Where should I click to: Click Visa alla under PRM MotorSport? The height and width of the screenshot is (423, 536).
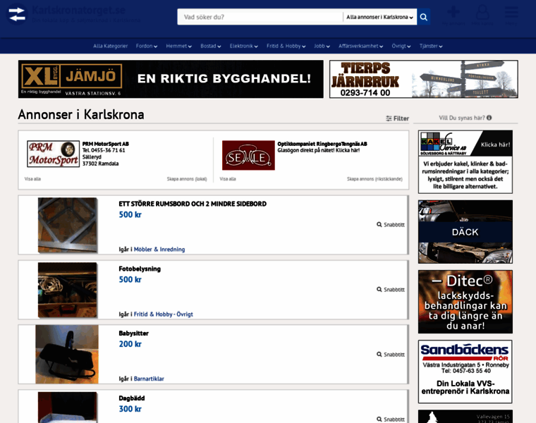[32, 179]
